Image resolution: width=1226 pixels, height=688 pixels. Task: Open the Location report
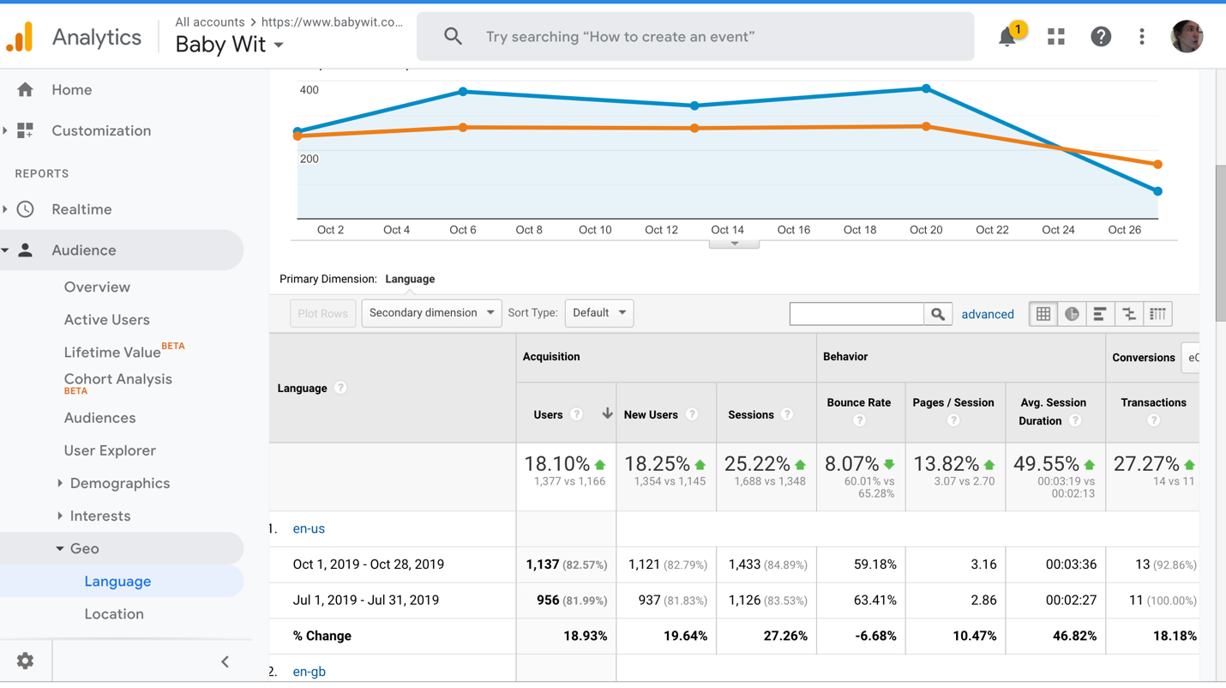tap(114, 614)
